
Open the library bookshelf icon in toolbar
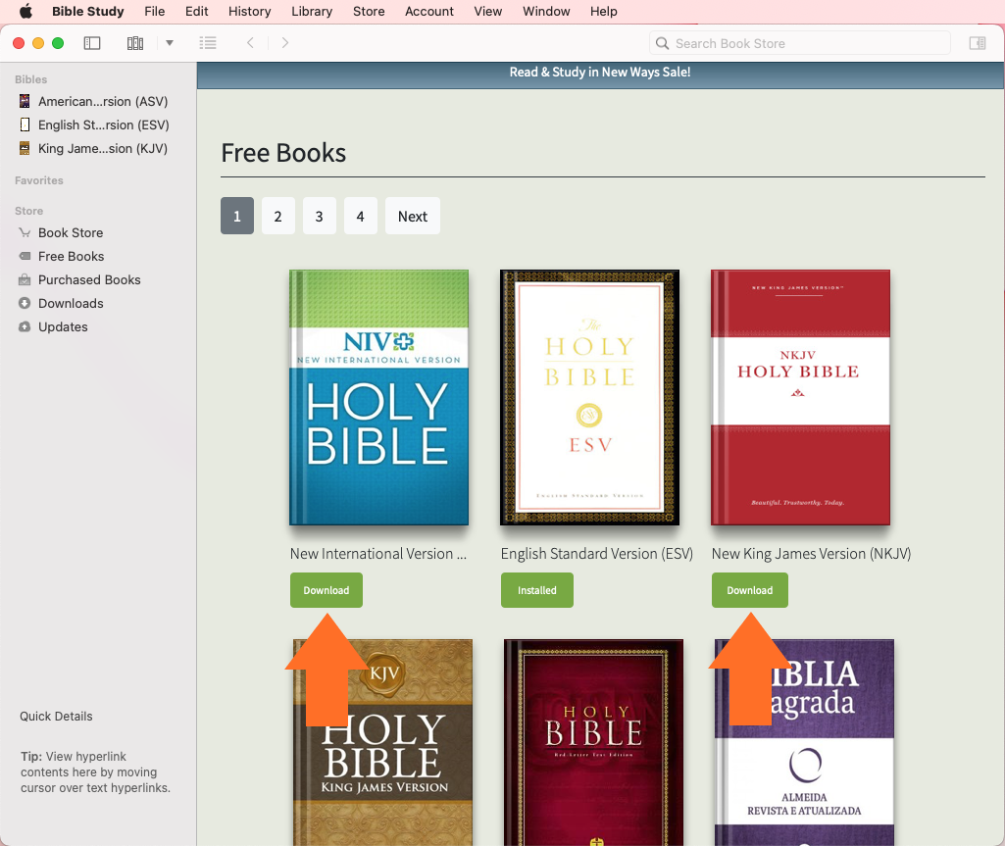click(135, 43)
